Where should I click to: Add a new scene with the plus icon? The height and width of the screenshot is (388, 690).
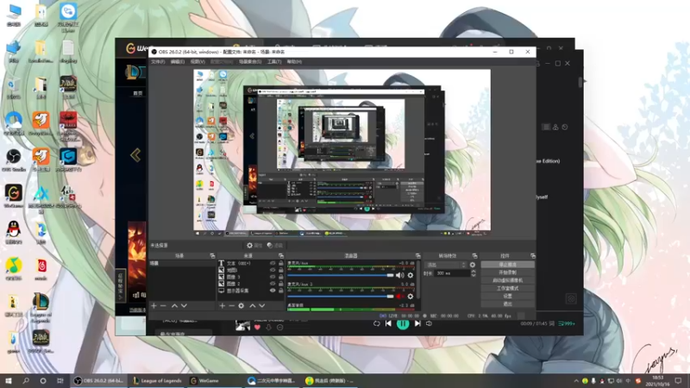[154, 305]
